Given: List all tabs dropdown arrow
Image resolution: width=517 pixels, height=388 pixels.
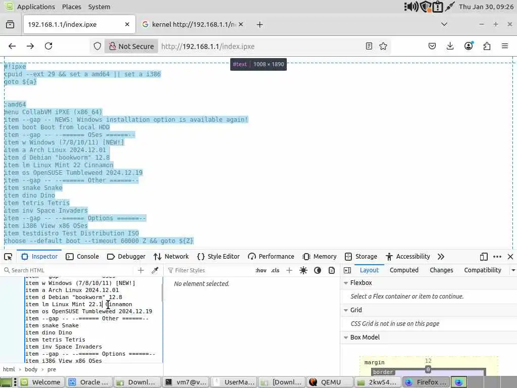Looking at the screenshot, I should coord(444,24).
